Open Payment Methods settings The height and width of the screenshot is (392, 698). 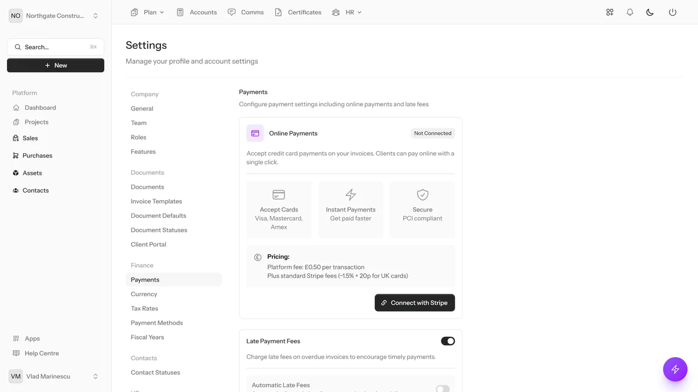[x=156, y=323]
